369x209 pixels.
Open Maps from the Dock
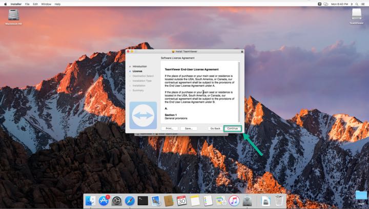[x=221, y=201]
